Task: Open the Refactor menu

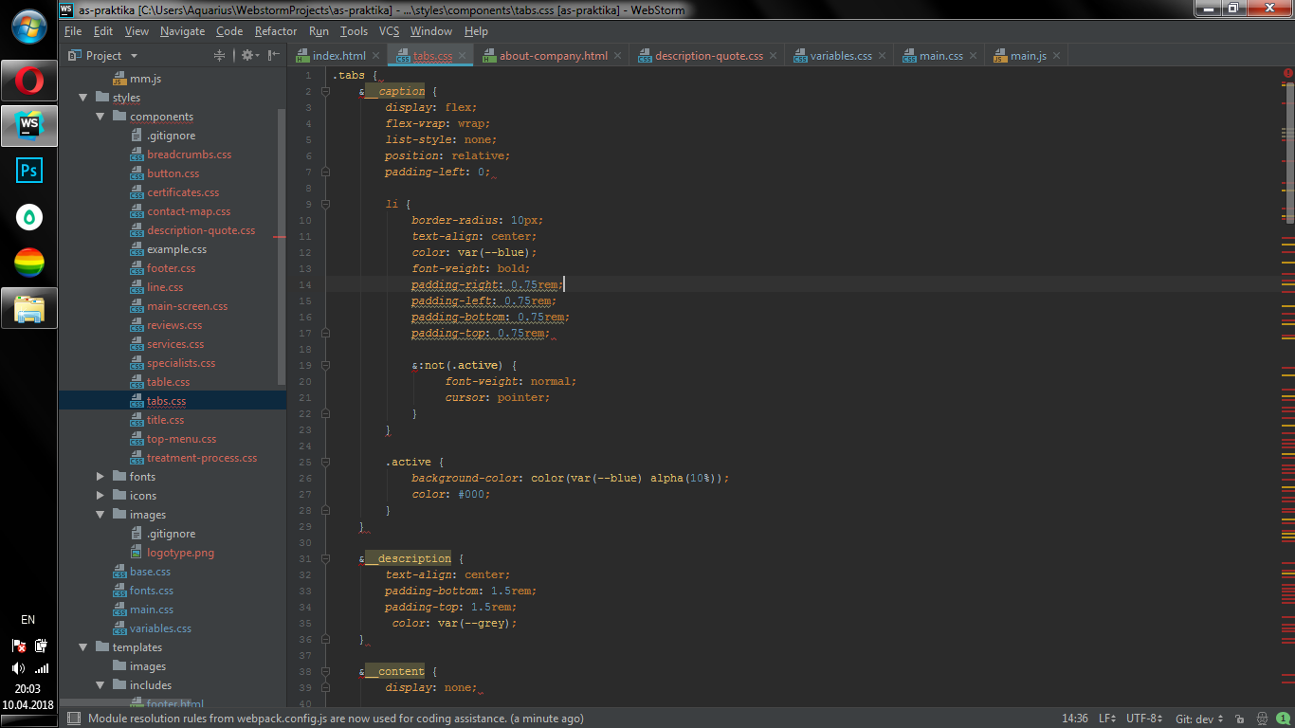Action: click(276, 31)
